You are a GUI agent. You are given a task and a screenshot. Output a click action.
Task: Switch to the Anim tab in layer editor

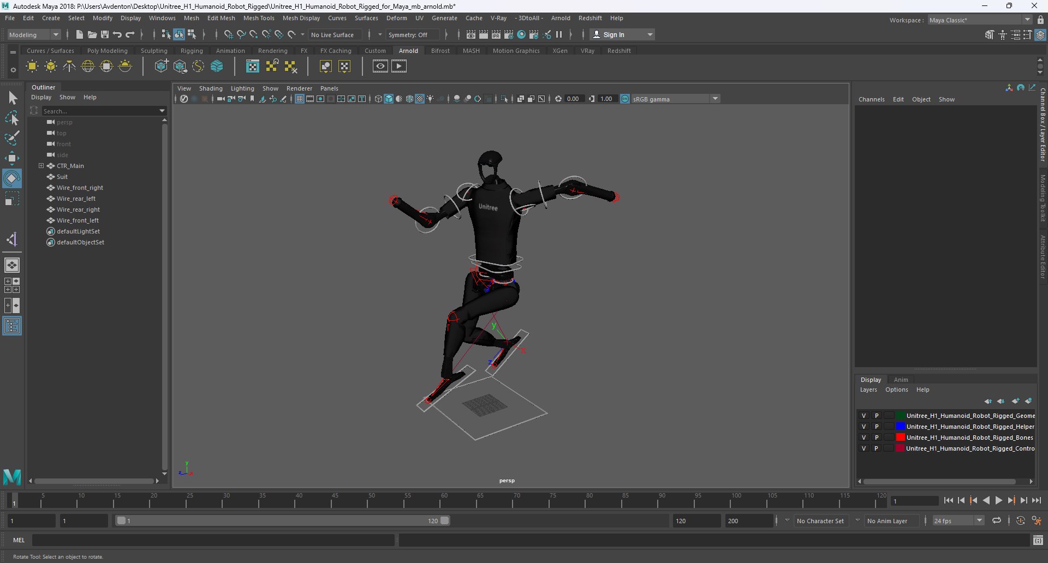tap(901, 380)
